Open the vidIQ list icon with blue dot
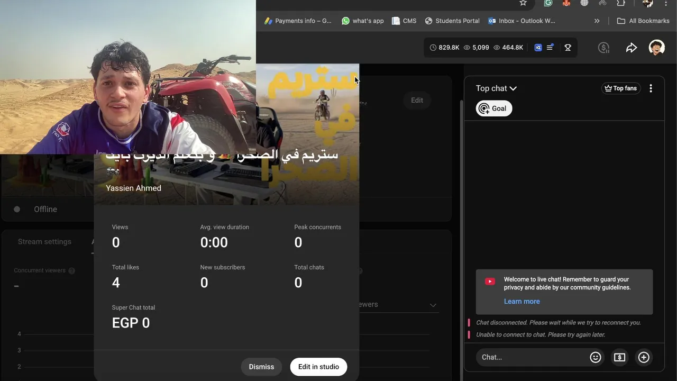 pos(550,48)
